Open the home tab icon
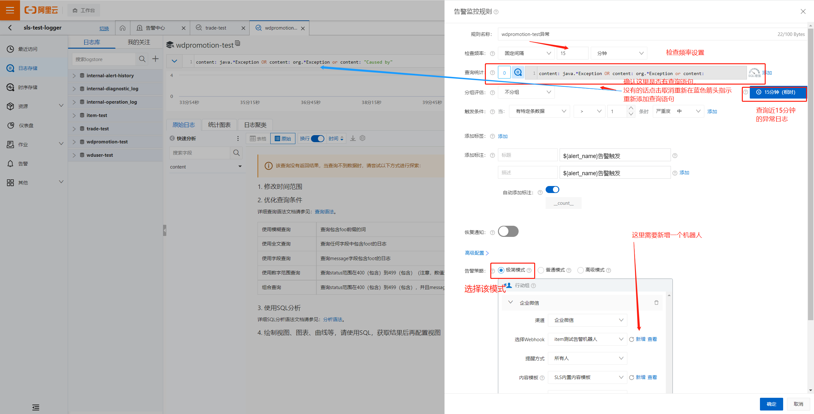The image size is (814, 414). (122, 28)
